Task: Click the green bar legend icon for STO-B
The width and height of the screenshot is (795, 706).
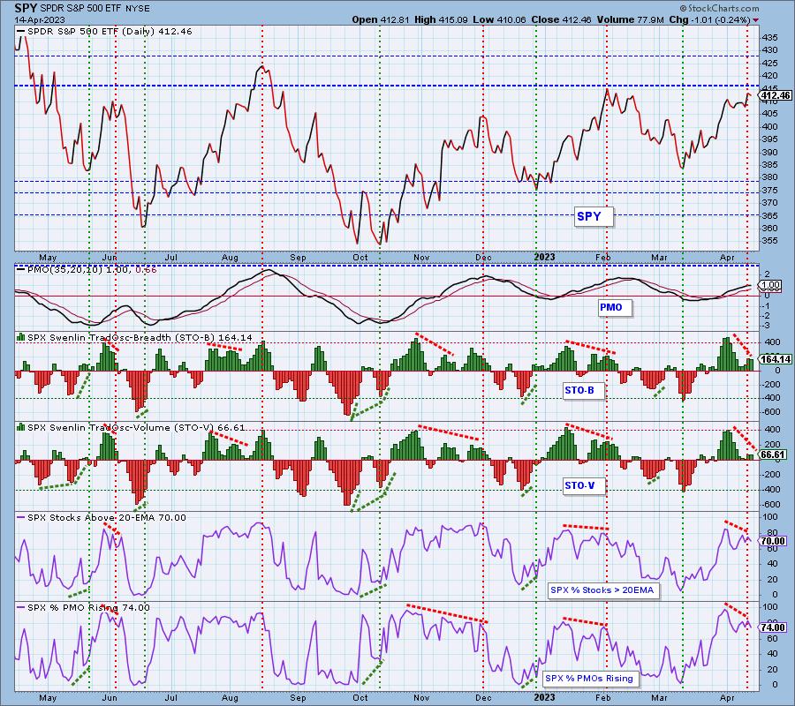Action: point(20,337)
